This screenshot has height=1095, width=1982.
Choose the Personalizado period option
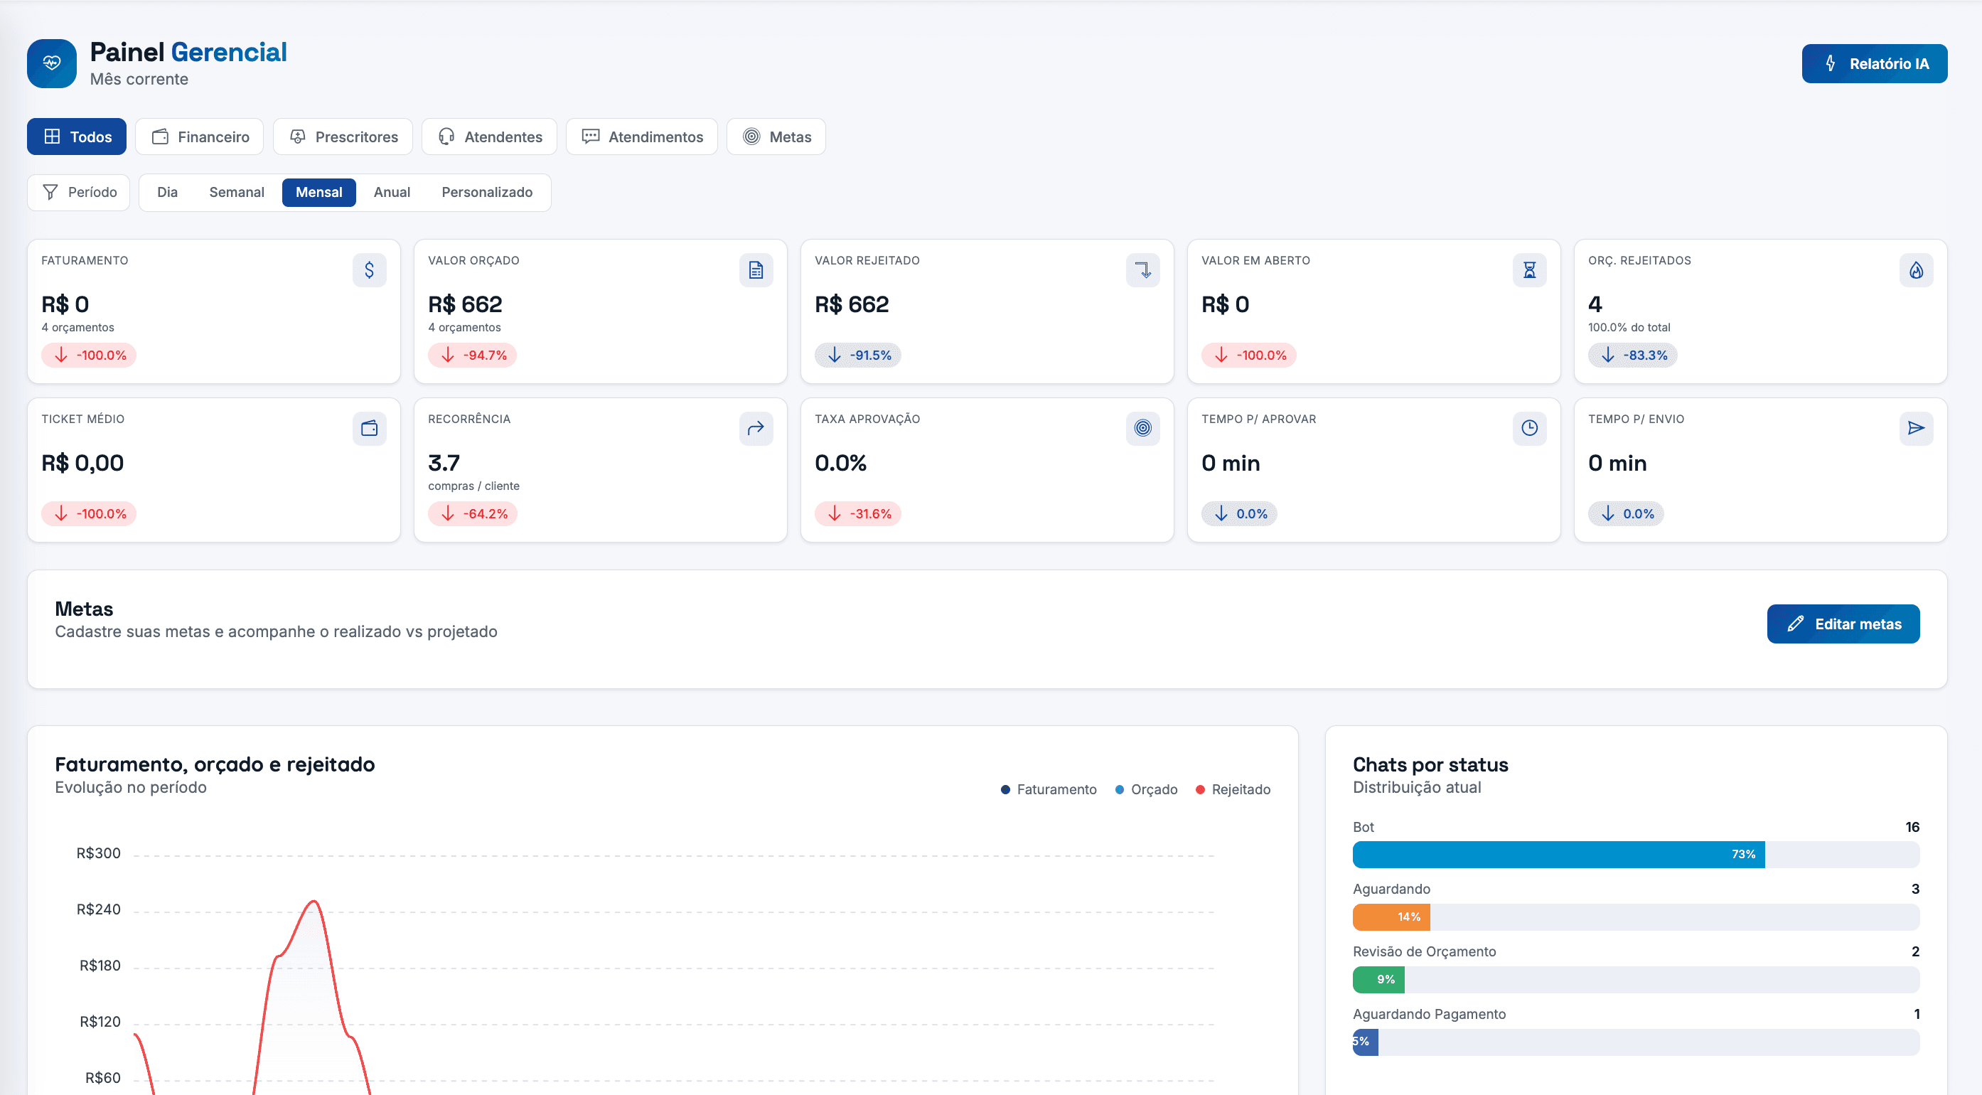[x=487, y=193]
